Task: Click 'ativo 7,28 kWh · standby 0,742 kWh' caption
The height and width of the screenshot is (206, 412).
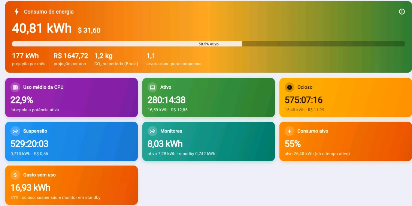Action: pos(181,154)
